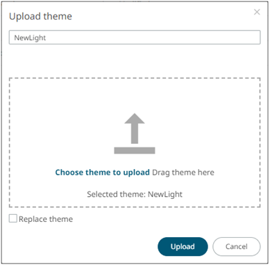Screen dimensions: 270x265
Task: Select the Selected theme: NewLight label
Action: 135,194
